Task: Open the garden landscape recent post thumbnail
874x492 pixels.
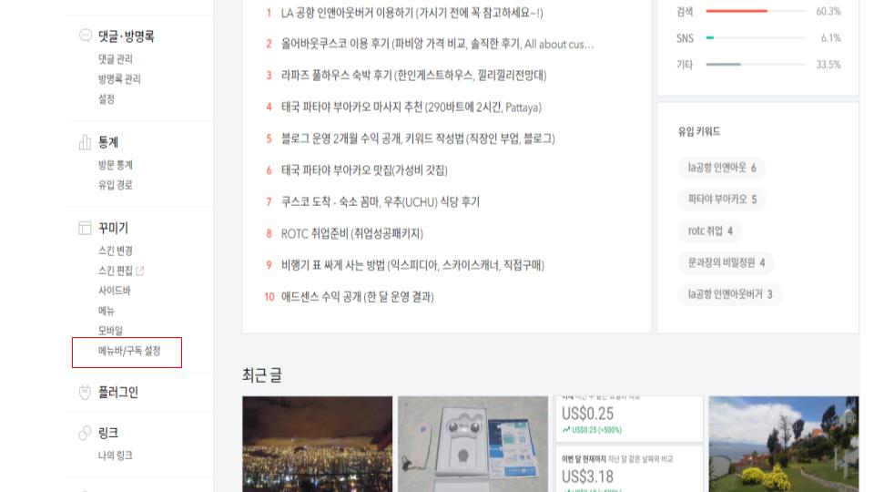Action: (783, 444)
